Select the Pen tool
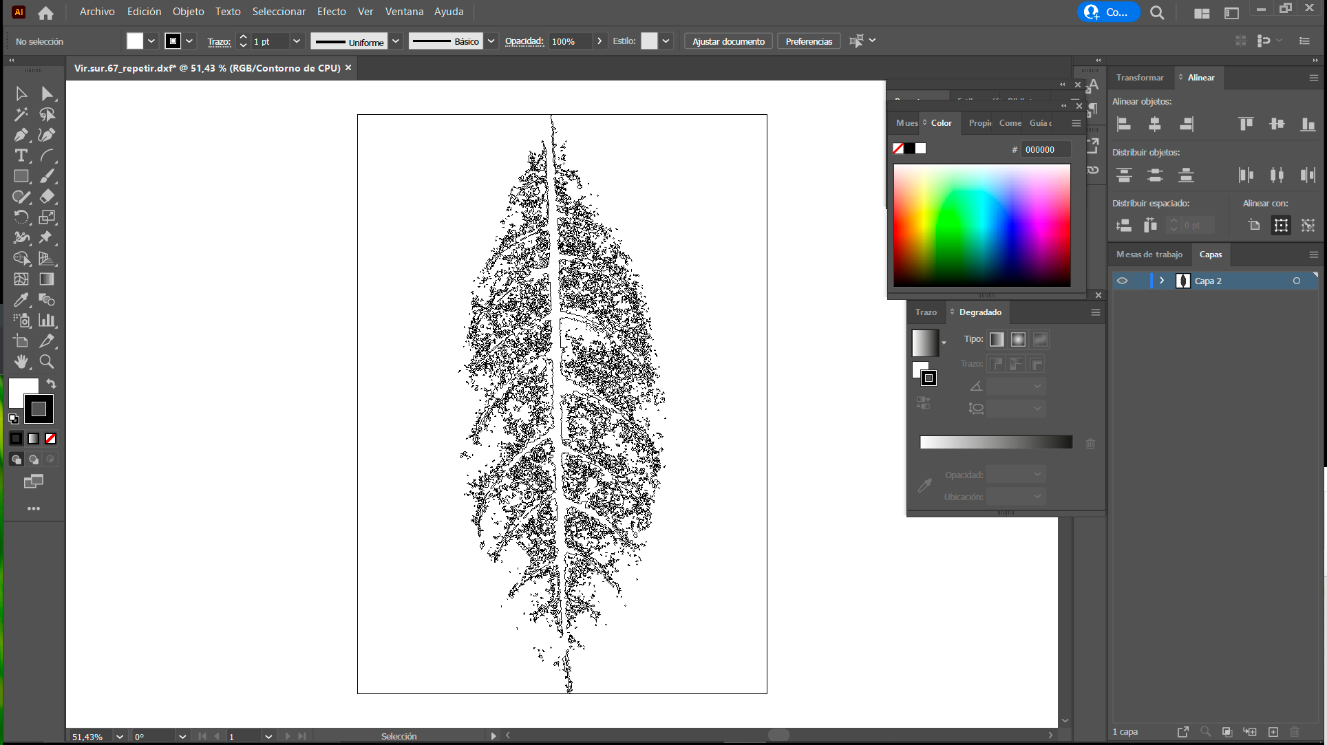 [21, 135]
